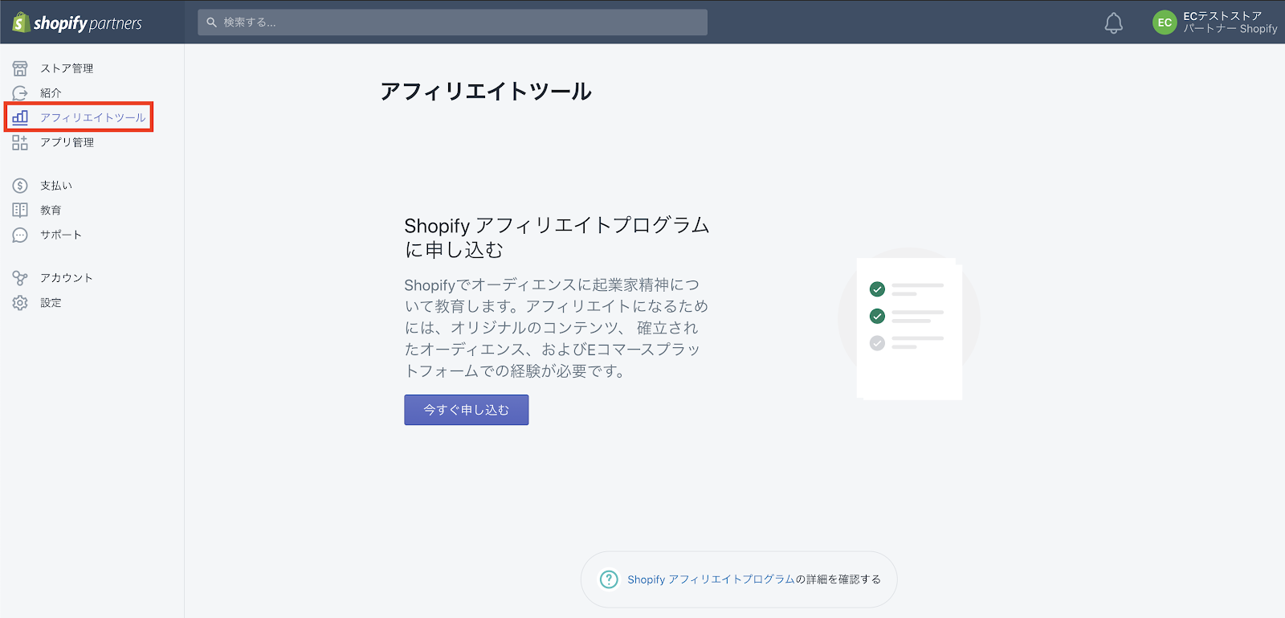Click the dollar coin icon beside 支払い
The height and width of the screenshot is (618, 1285).
click(x=20, y=186)
